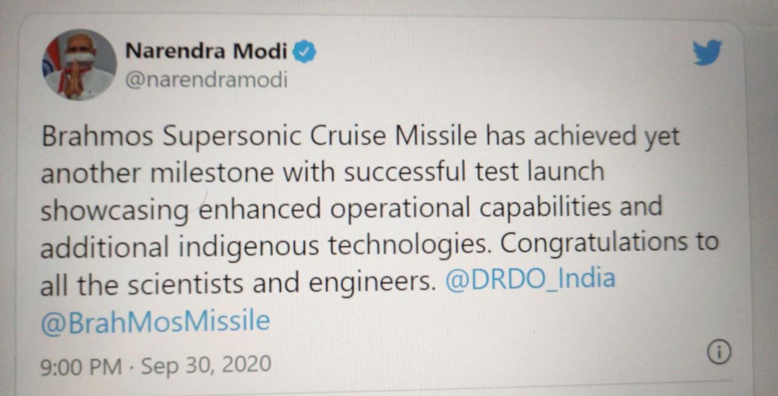
Task: Click the "9:00 PM" tweet time
Action: (x=81, y=366)
